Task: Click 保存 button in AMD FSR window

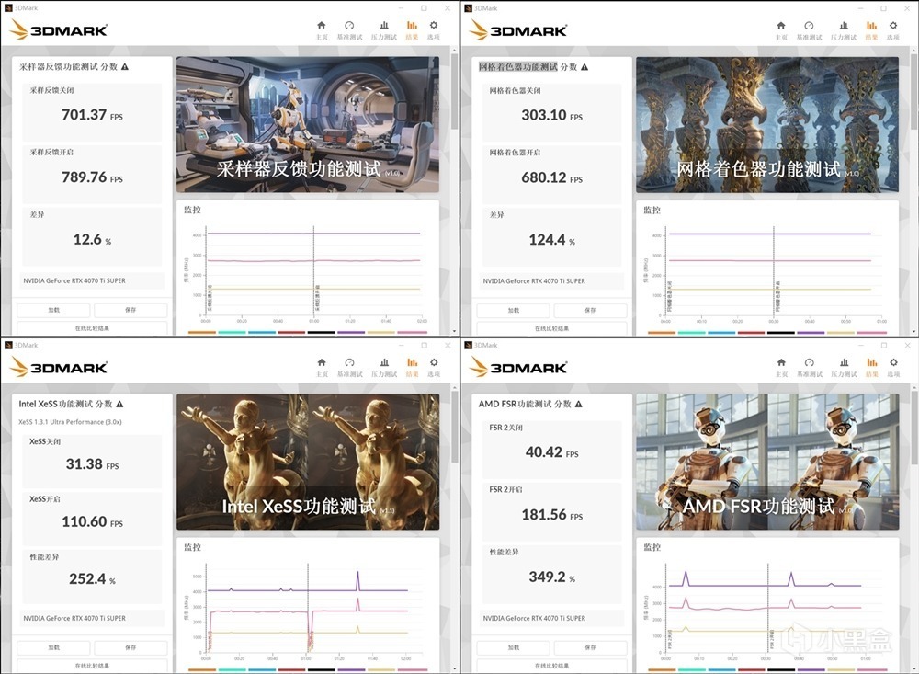Action: coord(590,647)
